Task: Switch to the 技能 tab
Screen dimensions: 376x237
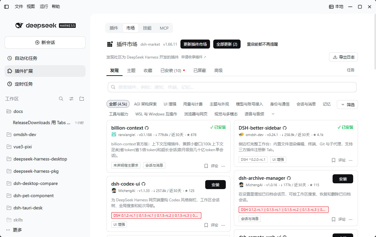Action: coord(147,28)
